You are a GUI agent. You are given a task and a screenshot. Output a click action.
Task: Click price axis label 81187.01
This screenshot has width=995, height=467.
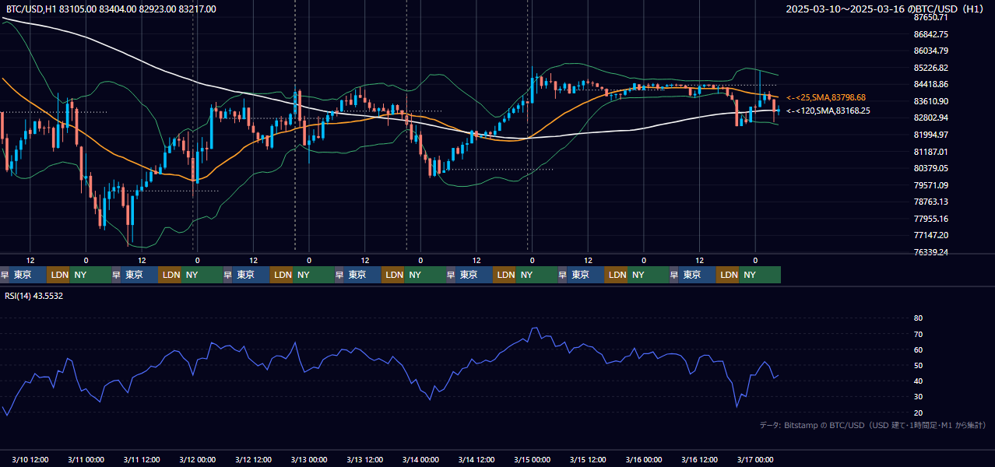point(931,152)
